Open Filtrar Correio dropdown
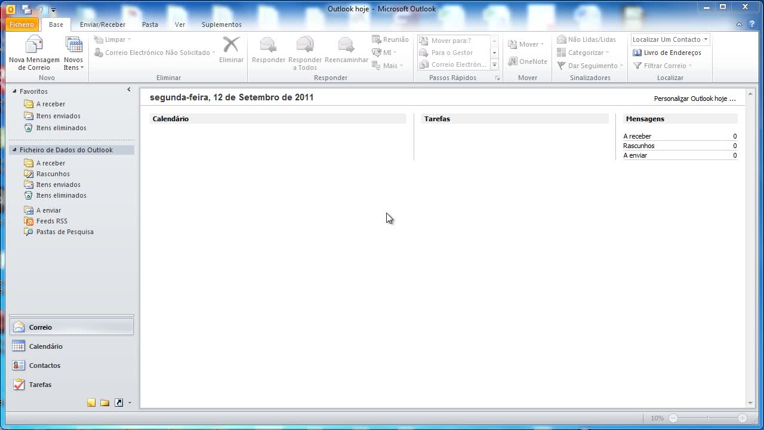The image size is (764, 430). click(x=663, y=66)
